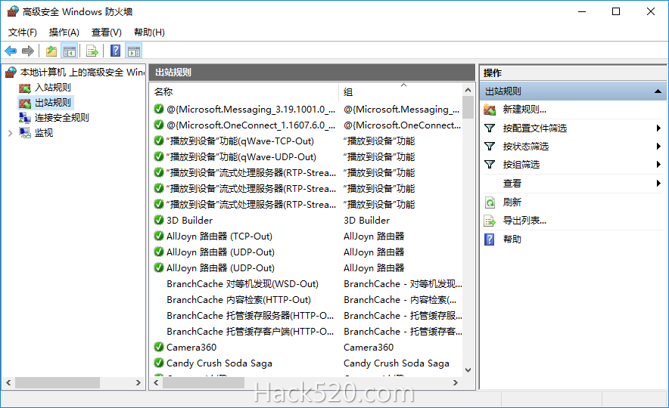Collapse the 出站规则 actions section header arrow
The width and height of the screenshot is (669, 408).
(x=658, y=91)
